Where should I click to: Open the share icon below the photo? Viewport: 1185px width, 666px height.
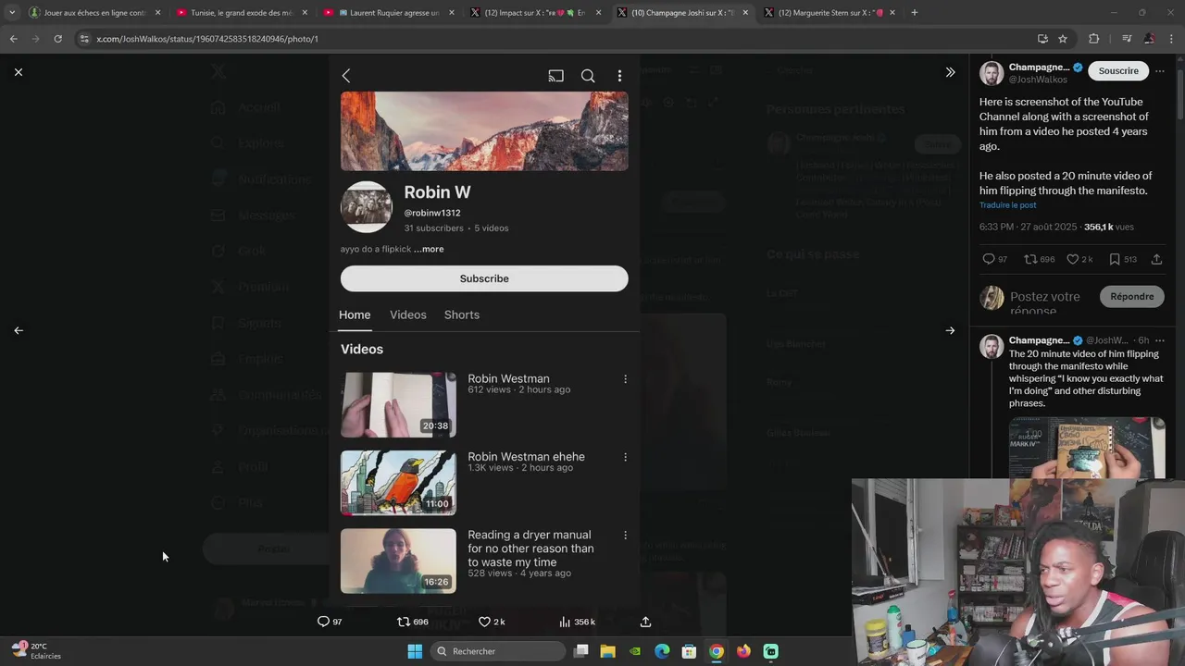pos(645,622)
